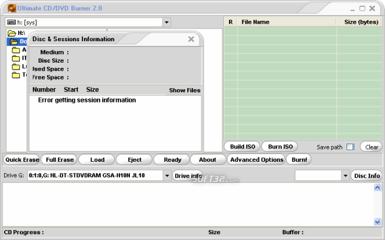Select the folder starting with 'L'
The image size is (385, 240).
(16, 67)
